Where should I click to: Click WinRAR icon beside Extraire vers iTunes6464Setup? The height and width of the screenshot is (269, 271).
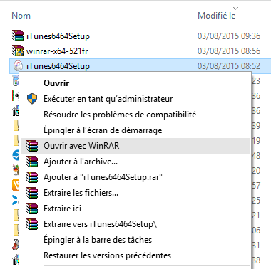[32, 224]
